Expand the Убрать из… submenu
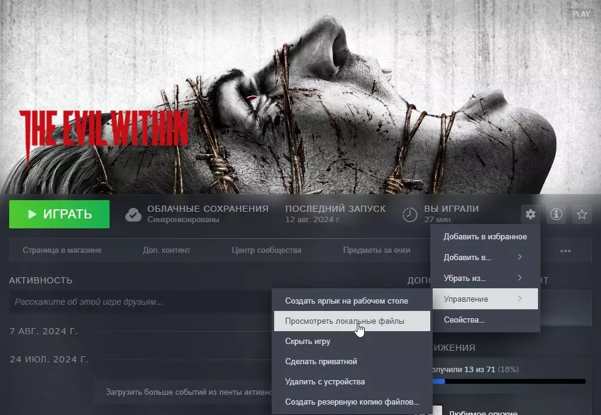The height and width of the screenshot is (415, 601). [x=485, y=279]
